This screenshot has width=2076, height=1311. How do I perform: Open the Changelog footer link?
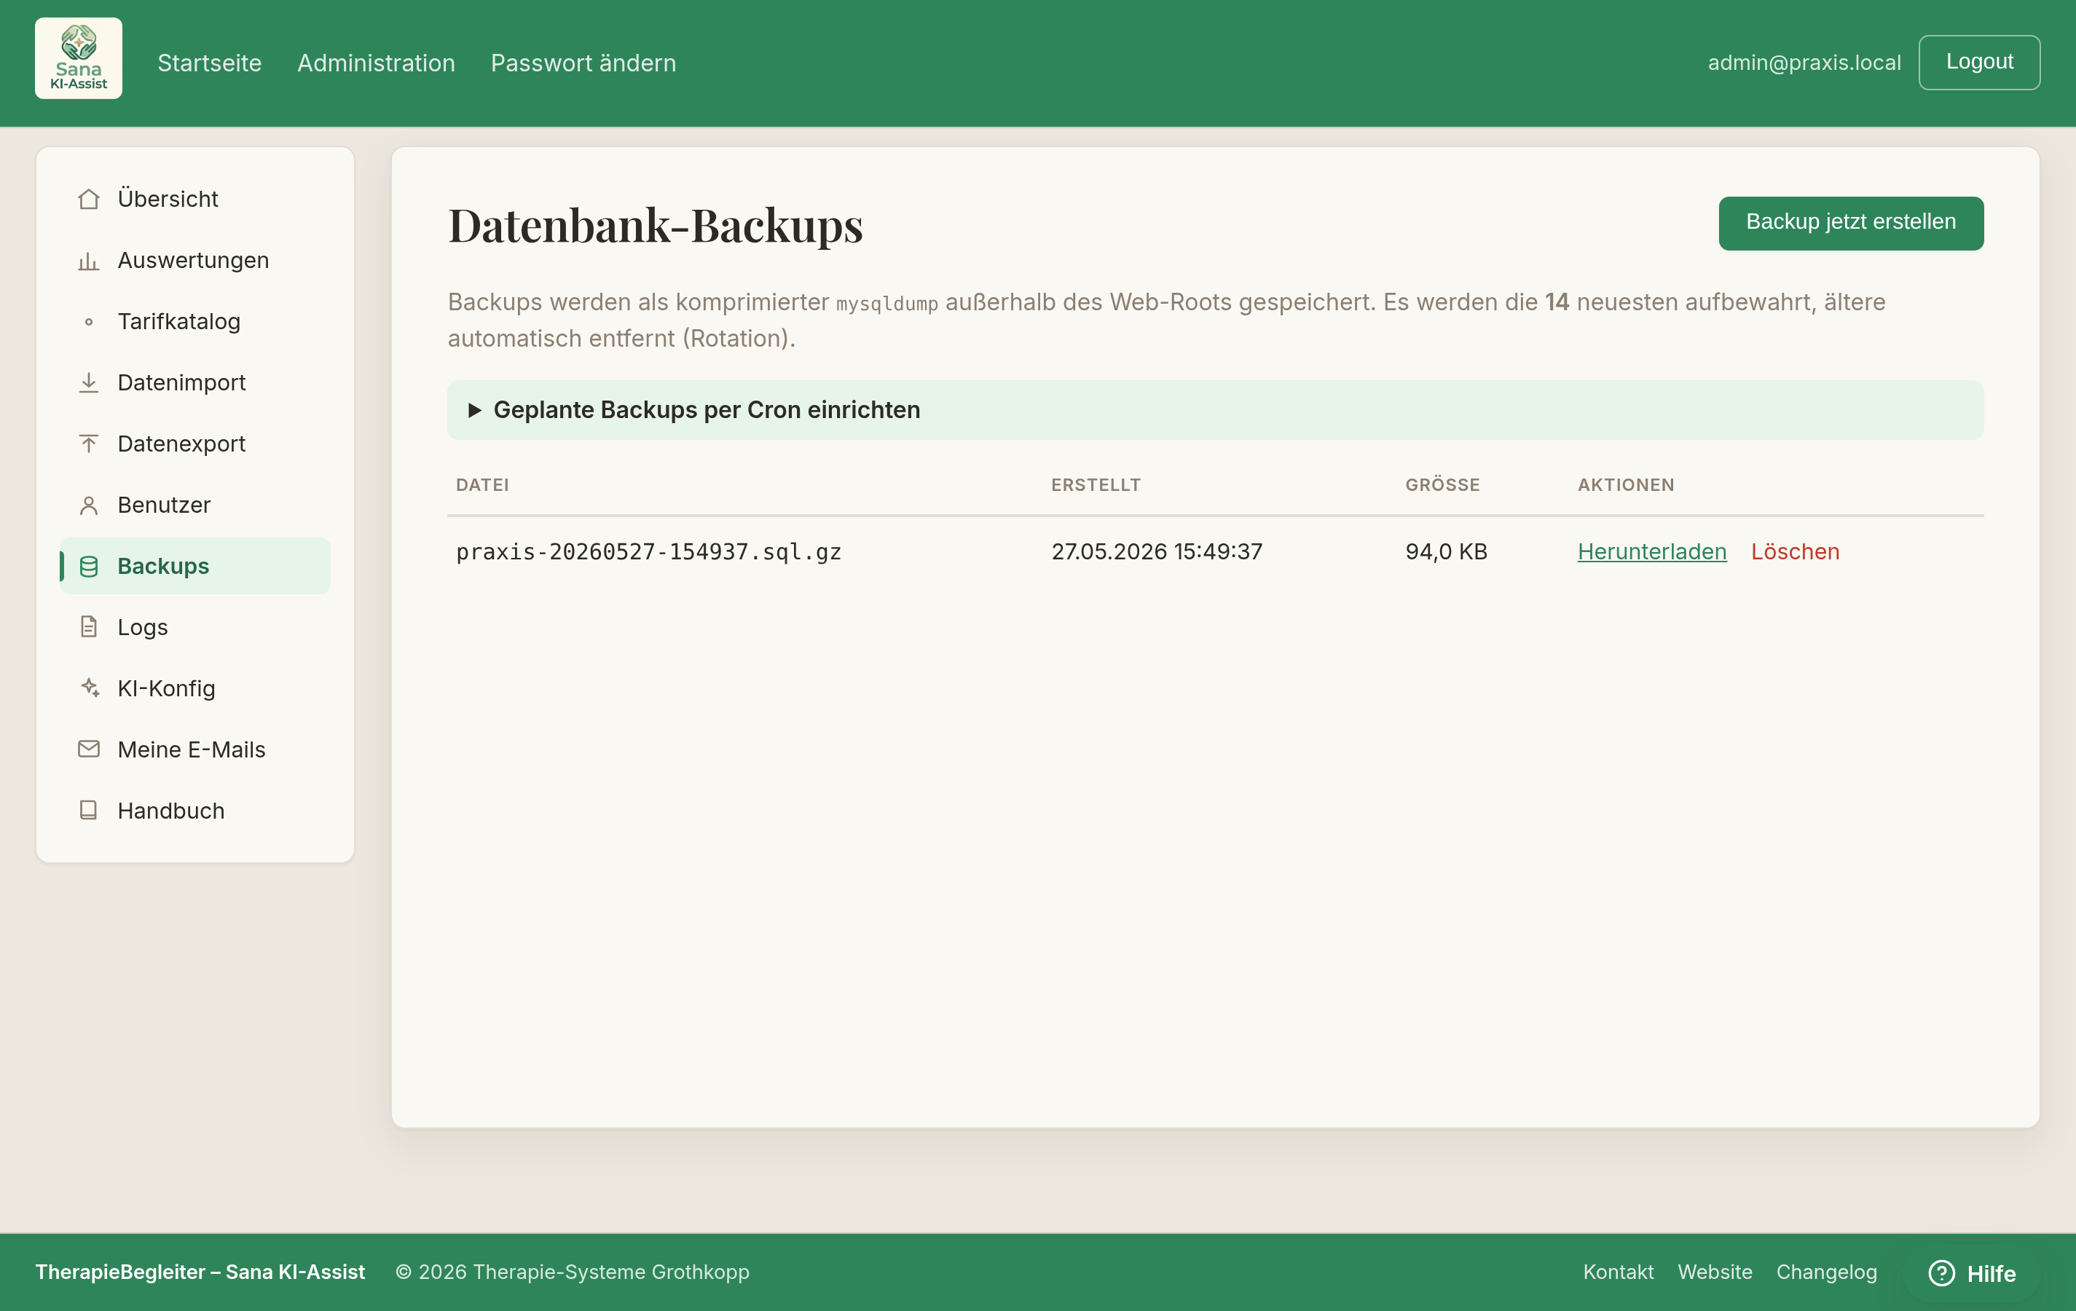[1826, 1272]
